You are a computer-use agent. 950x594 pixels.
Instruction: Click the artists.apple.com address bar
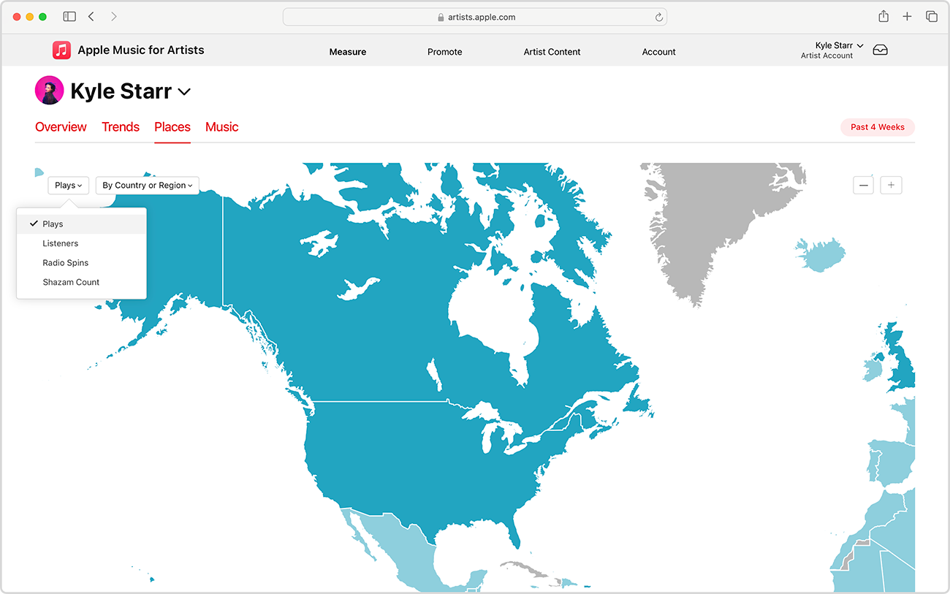point(475,18)
